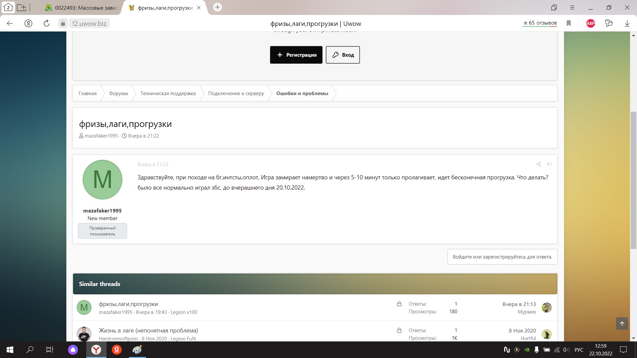The image size is (637, 358).
Task: Click the f2.uwow.biz address field
Action: (x=89, y=24)
